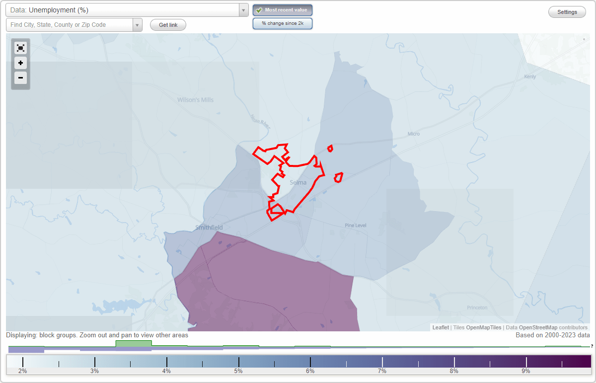
Task: Zoom out using the minus icon
Action: pyautogui.click(x=20, y=77)
